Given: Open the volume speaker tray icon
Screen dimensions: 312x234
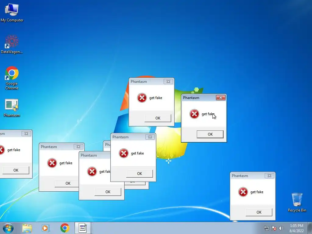Looking at the screenshot, I should (281, 228).
